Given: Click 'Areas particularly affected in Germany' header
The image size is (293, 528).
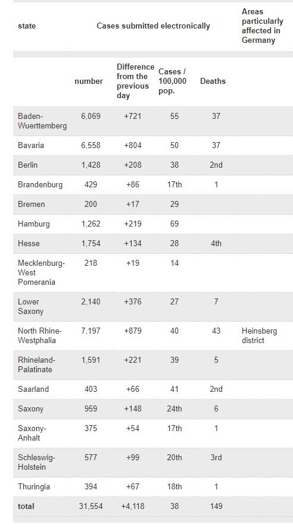Looking at the screenshot, I should tap(262, 26).
